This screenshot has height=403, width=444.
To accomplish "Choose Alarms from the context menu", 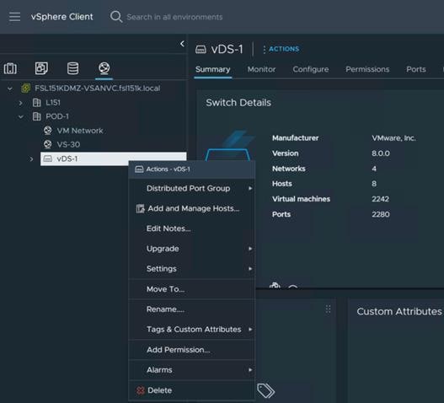I will (192, 370).
